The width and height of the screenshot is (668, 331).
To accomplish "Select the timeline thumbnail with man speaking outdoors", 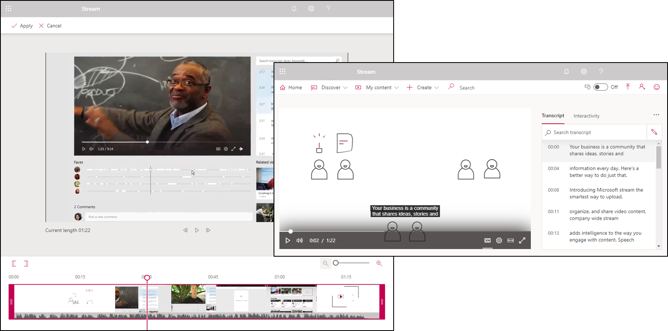I will tap(188, 294).
